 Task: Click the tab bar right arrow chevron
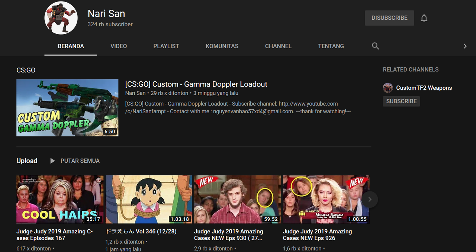click(465, 46)
